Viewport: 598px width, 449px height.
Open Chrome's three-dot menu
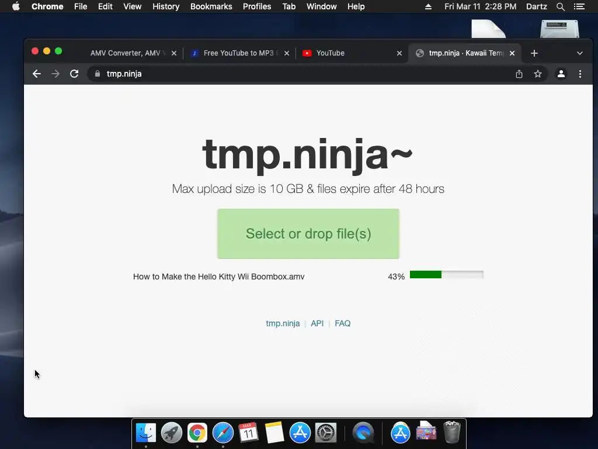tap(580, 74)
